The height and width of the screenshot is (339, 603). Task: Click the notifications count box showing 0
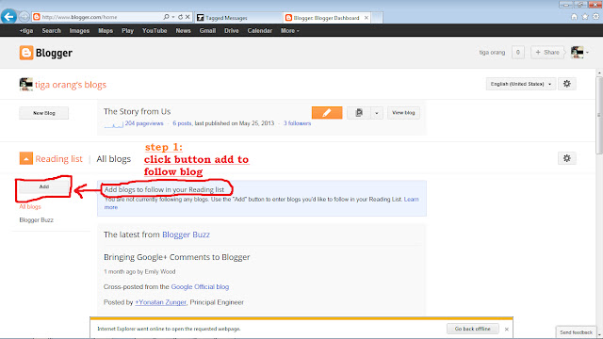(518, 53)
